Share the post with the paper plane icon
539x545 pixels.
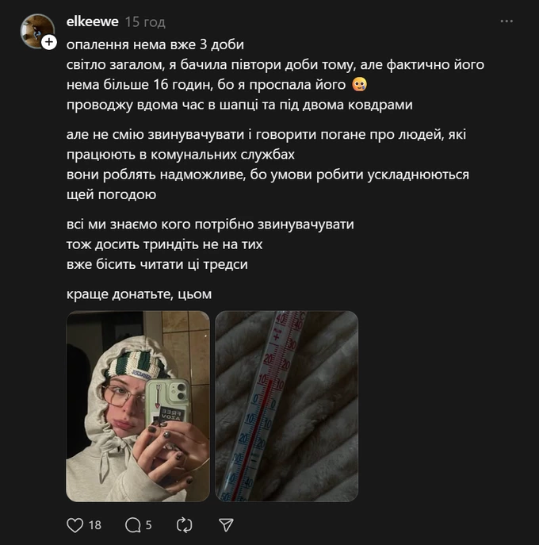(226, 525)
